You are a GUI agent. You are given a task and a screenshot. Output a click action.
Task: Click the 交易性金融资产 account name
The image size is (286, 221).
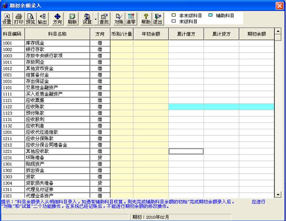click(42, 88)
